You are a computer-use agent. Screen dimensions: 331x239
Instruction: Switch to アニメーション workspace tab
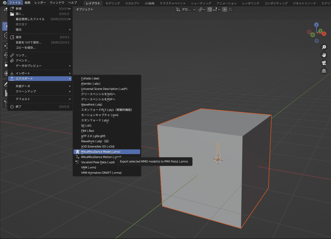(x=227, y=3)
